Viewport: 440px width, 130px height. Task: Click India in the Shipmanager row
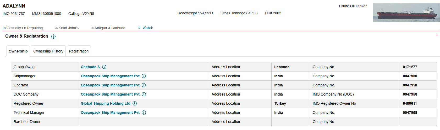[x=278, y=76]
